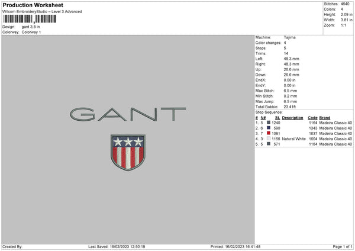This screenshot has height=251, width=355.
Task: Click the design name 'gant 3,8 in'
Action: (x=31, y=27)
